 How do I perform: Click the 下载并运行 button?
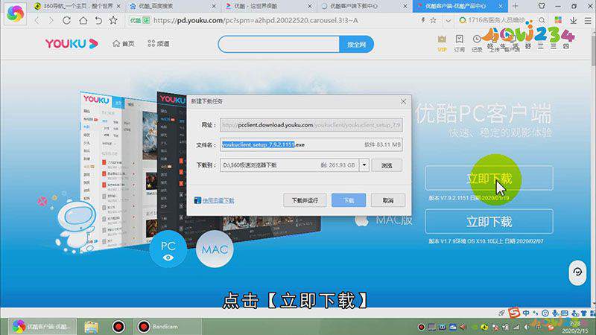305,200
